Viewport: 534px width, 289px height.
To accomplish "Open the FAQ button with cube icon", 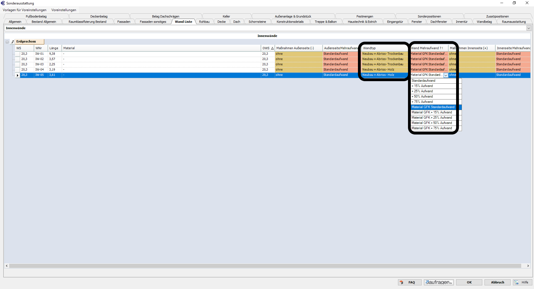I will pyautogui.click(x=409, y=282).
